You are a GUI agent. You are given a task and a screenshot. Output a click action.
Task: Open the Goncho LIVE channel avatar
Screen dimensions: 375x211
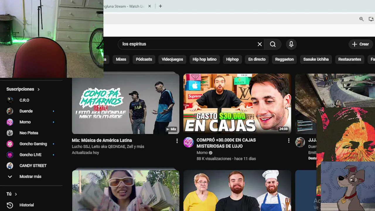pyautogui.click(x=10, y=155)
